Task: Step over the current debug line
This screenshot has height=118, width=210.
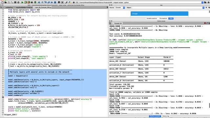Action: (42, 2)
